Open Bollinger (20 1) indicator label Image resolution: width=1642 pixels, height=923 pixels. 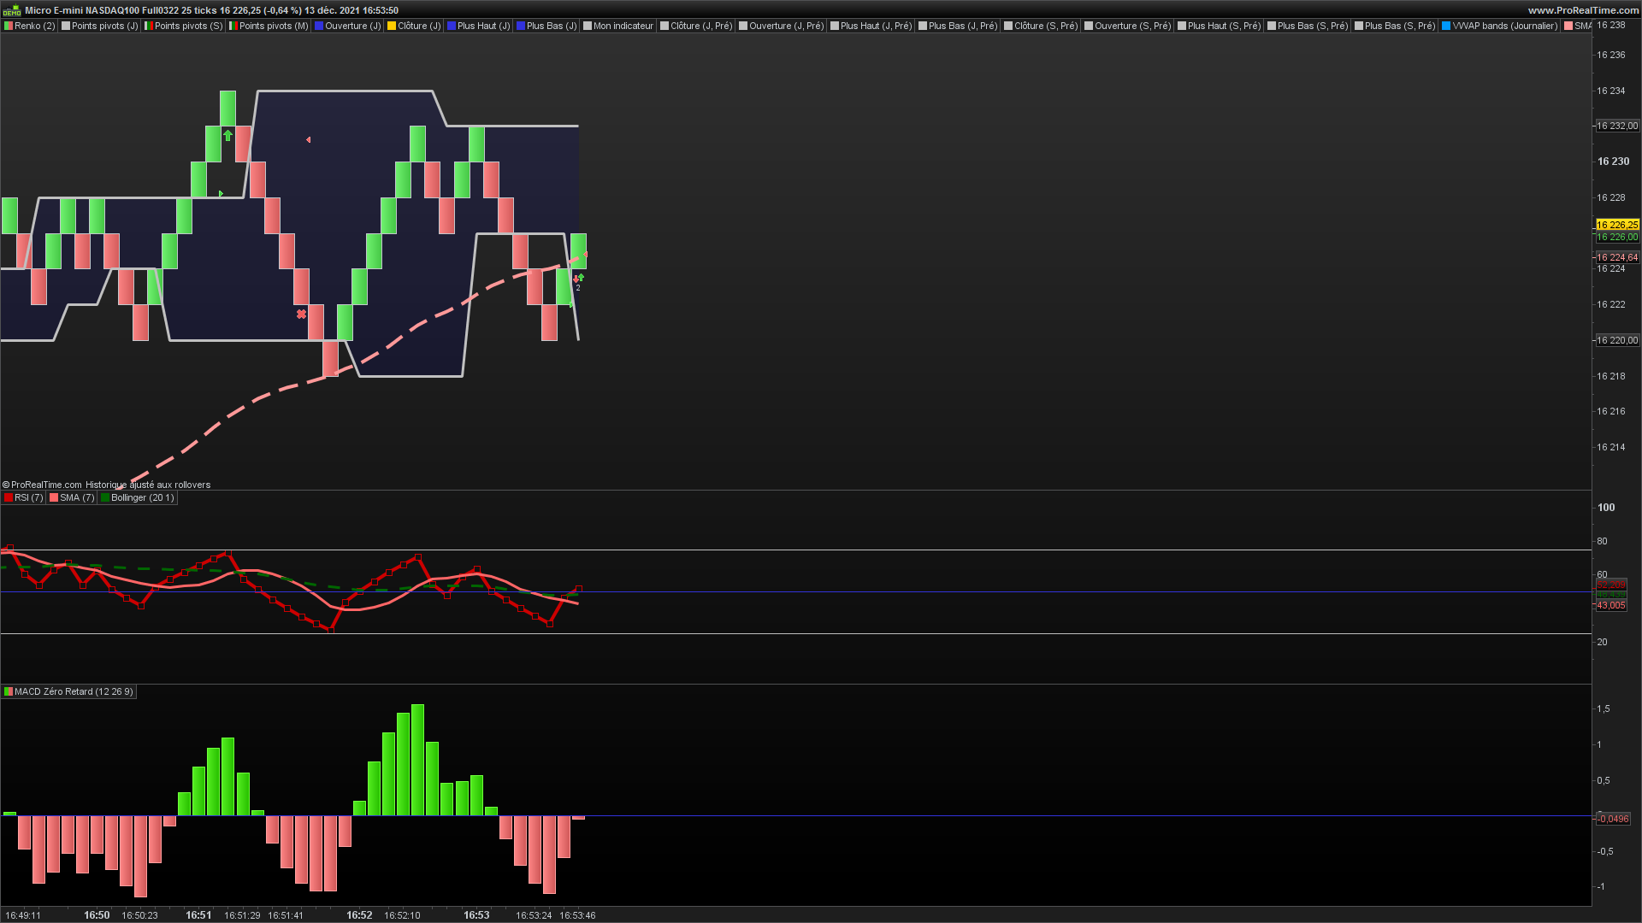tap(142, 497)
